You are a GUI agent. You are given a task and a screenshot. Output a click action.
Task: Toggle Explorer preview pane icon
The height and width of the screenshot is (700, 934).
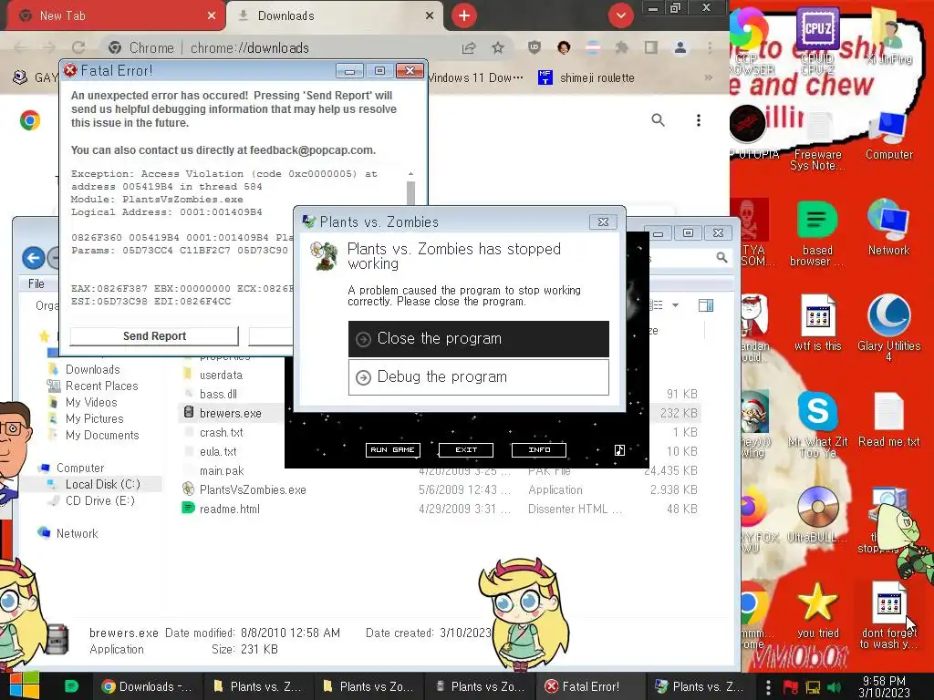point(706,305)
